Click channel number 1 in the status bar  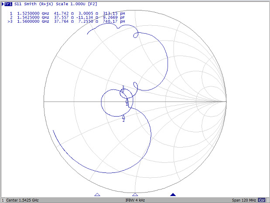(x=3, y=200)
